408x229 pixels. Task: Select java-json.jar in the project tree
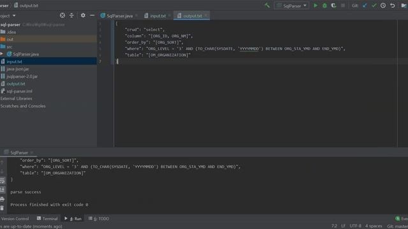(x=17, y=69)
